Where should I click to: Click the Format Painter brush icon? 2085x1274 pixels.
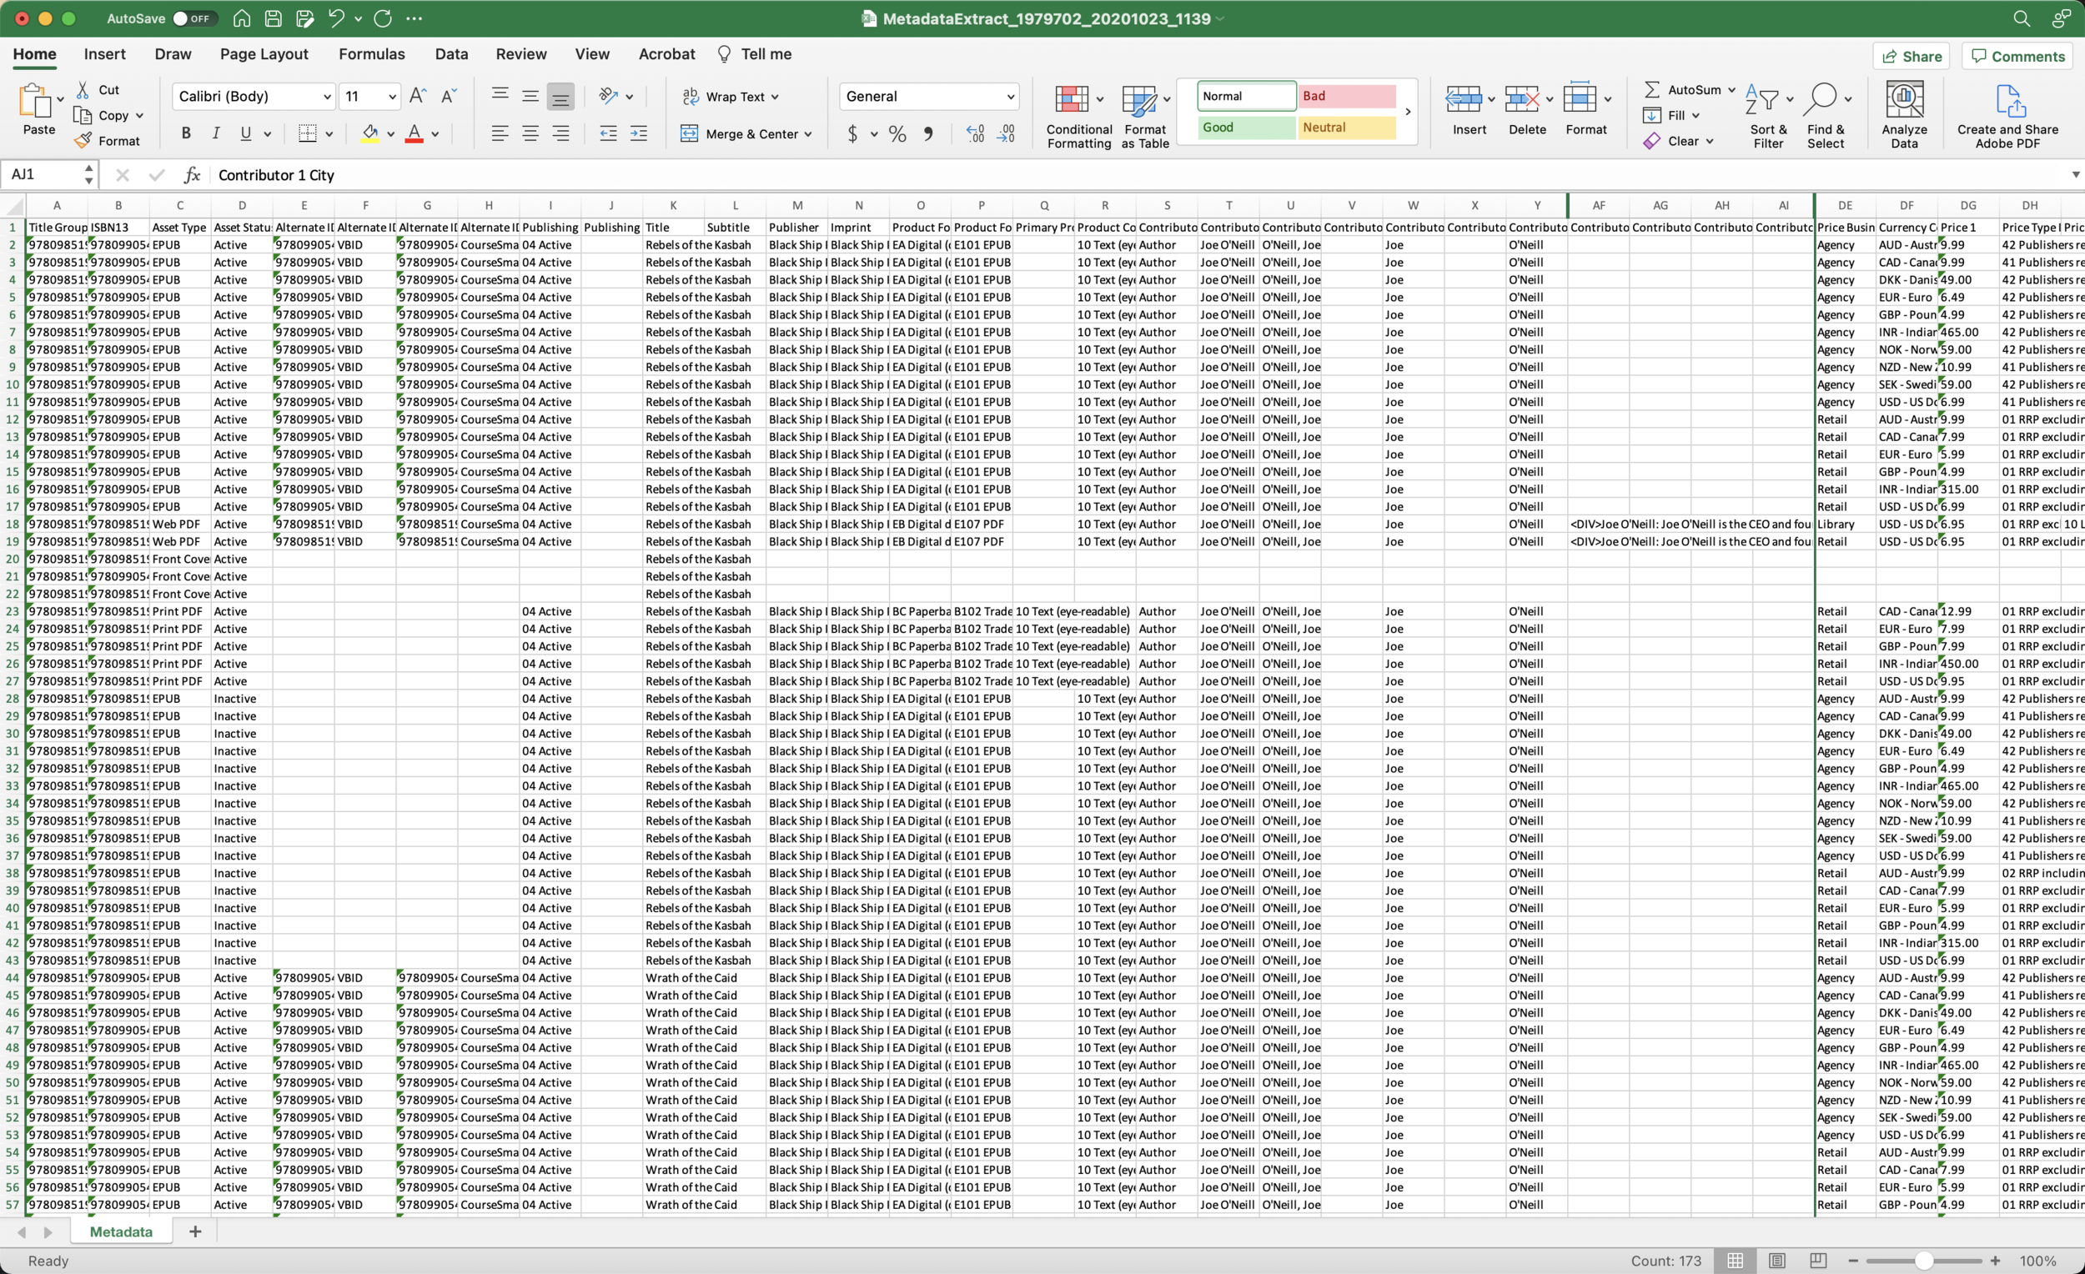(x=83, y=141)
